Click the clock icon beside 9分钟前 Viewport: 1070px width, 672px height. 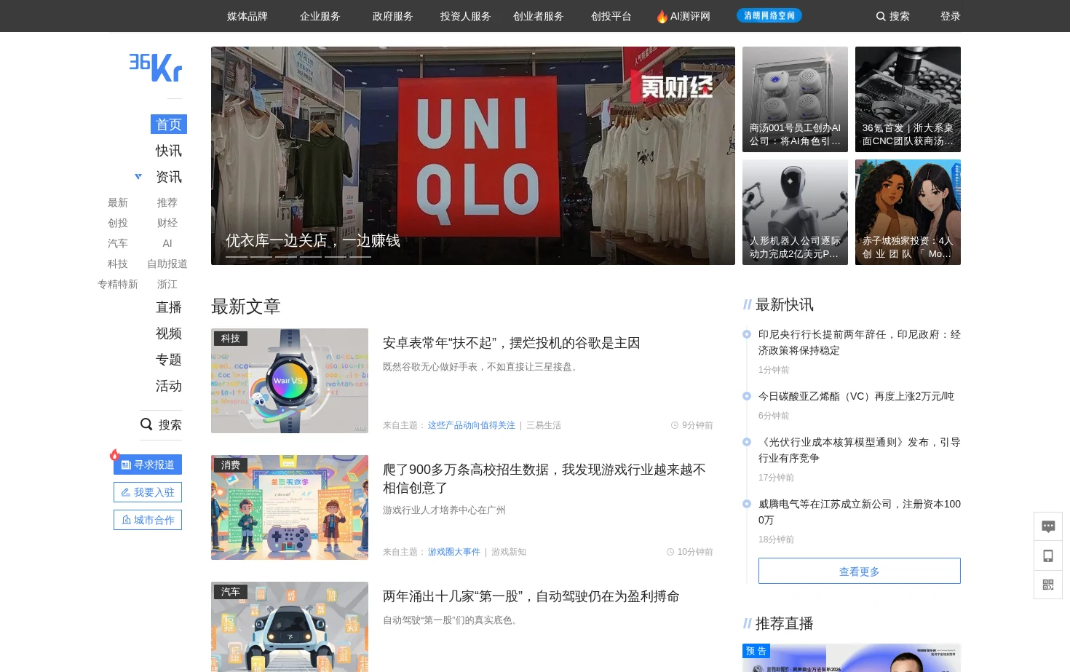(x=675, y=425)
